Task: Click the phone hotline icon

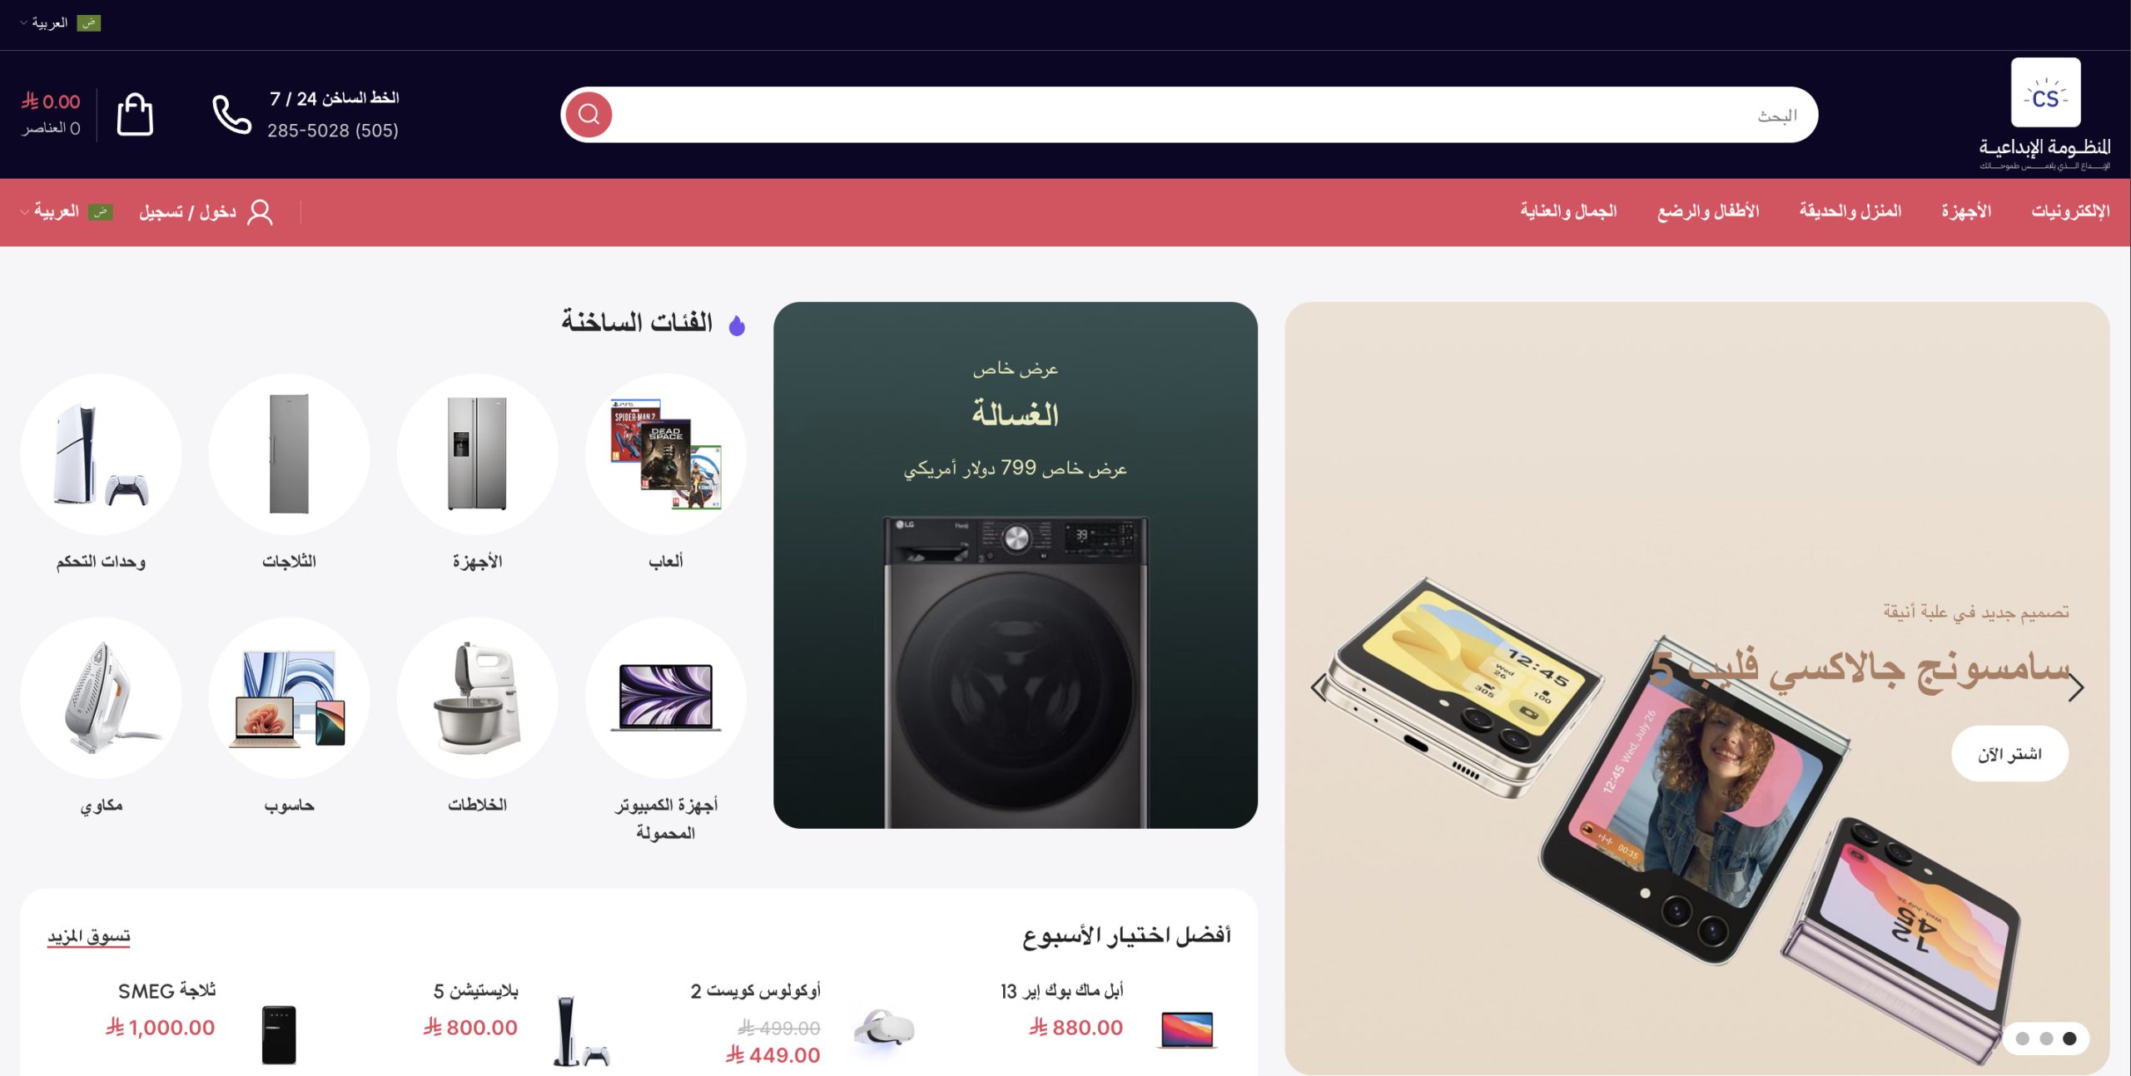Action: (x=231, y=114)
